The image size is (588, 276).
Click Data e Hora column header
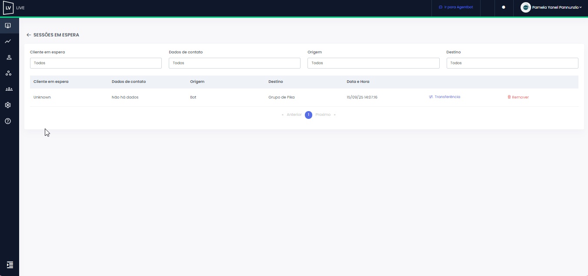(x=358, y=82)
